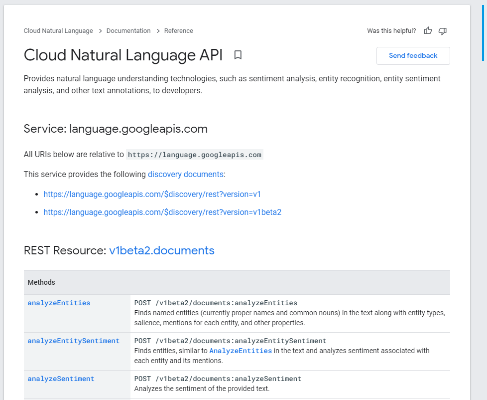Click the Was this helpful text

pos(391,30)
